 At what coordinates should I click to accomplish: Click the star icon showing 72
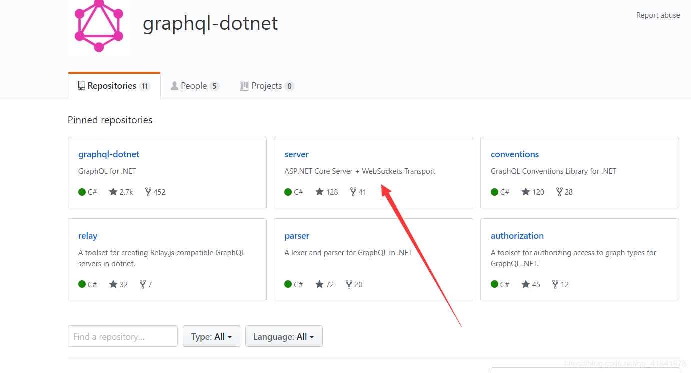click(x=320, y=284)
